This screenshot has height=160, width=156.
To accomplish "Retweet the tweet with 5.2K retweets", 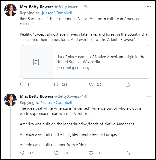I will [x=56, y=153].
